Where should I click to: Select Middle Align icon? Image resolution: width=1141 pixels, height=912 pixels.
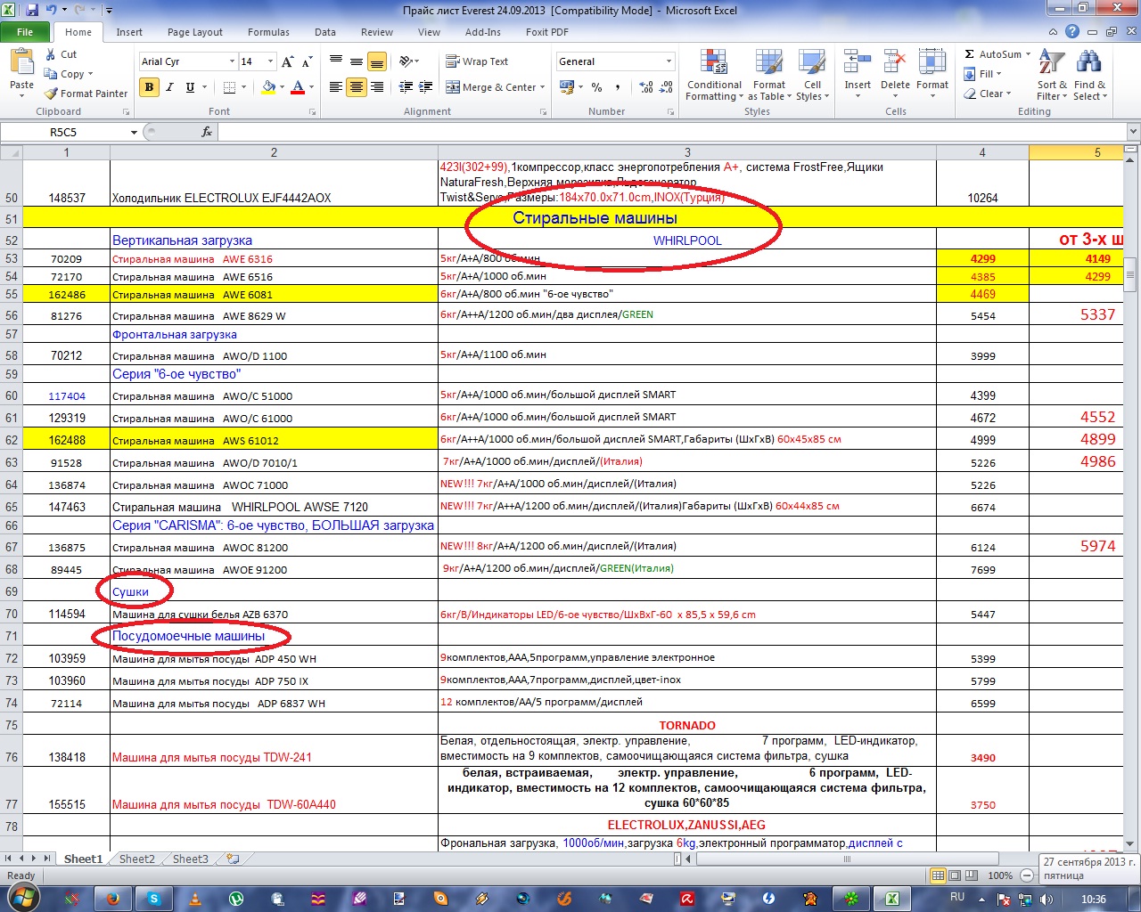(x=357, y=61)
